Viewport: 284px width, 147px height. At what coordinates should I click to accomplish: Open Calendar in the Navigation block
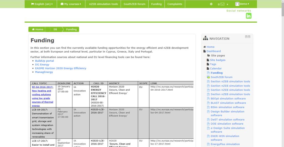point(216,69)
